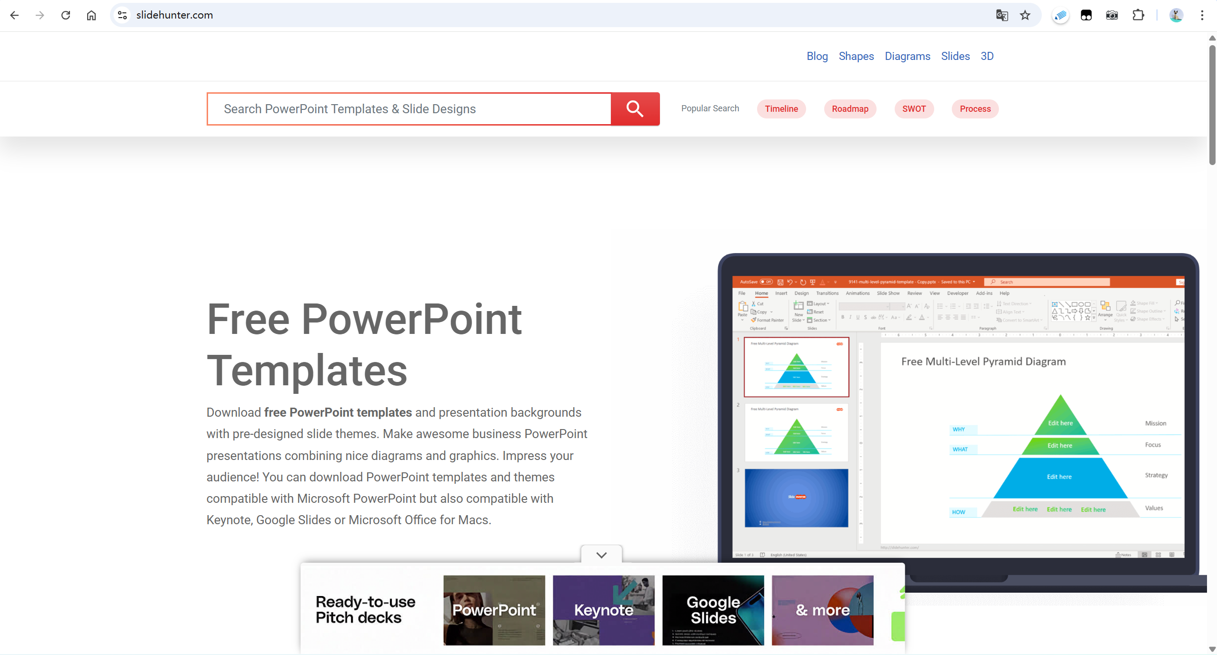Collapse the ad banner with chevron
The image size is (1217, 655).
click(x=601, y=555)
